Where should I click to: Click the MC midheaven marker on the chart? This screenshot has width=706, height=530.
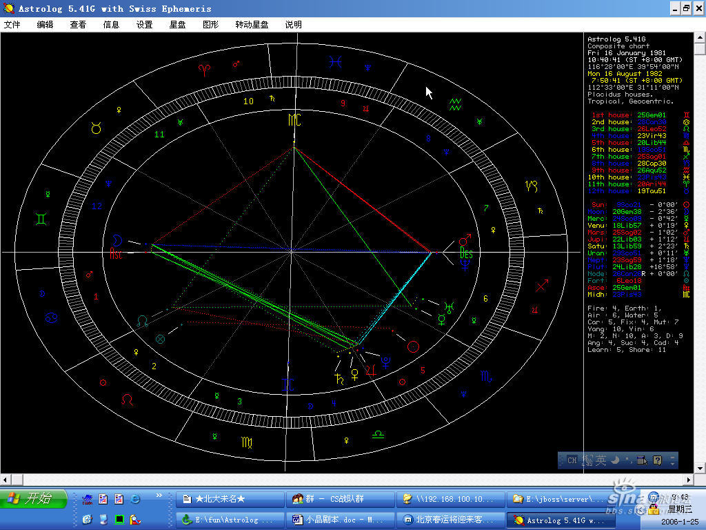(x=294, y=120)
